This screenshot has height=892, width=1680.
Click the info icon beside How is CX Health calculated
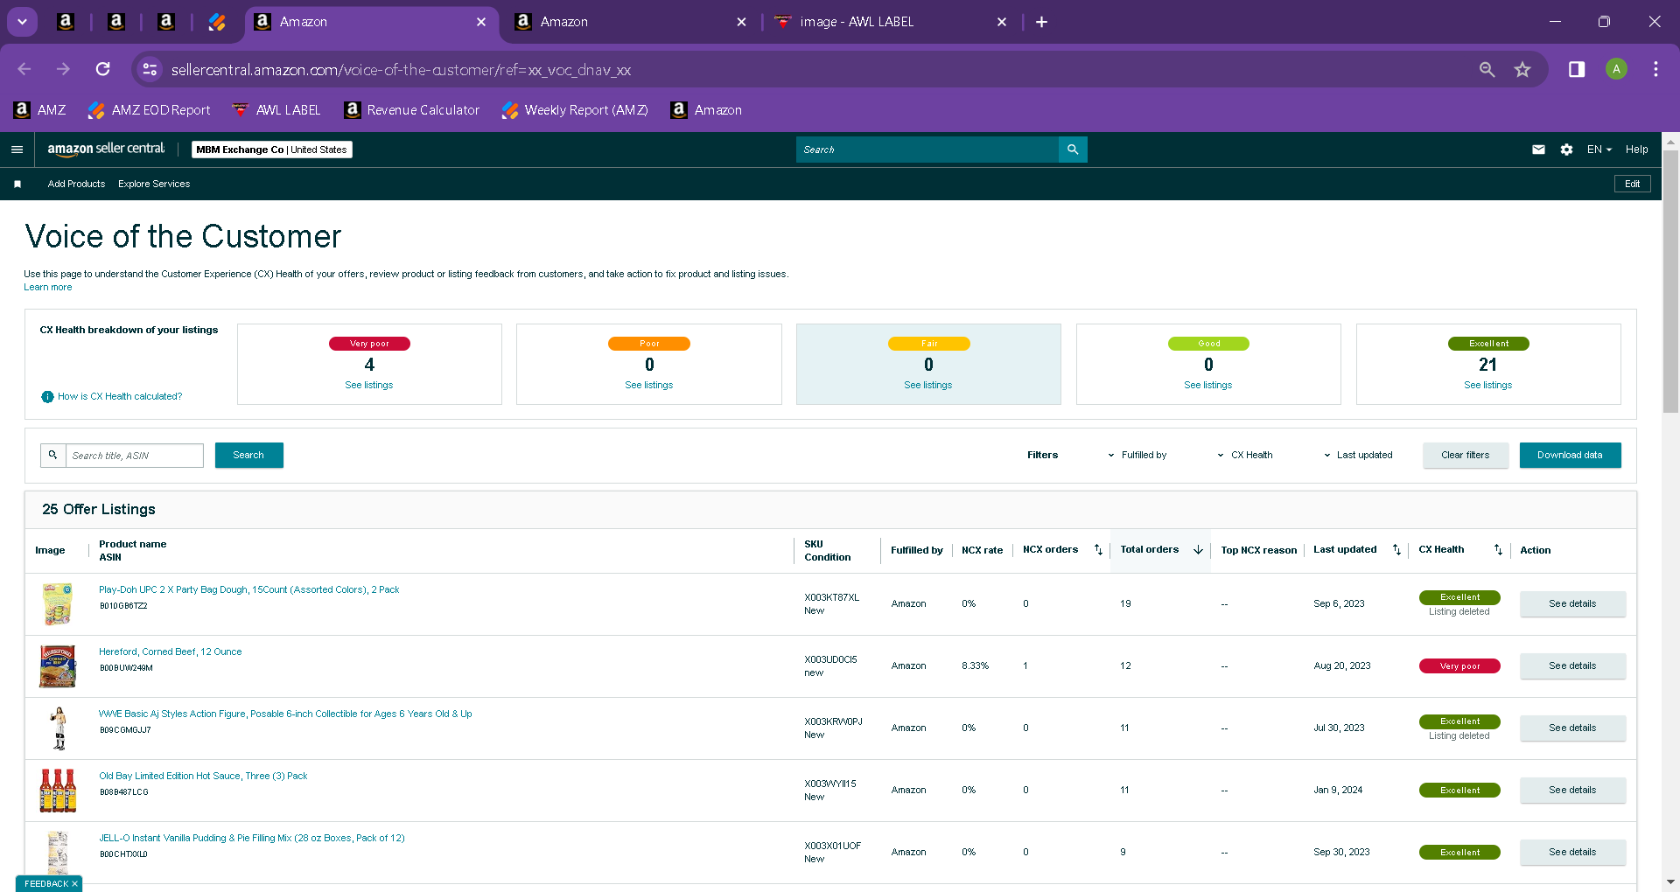pyautogui.click(x=47, y=397)
